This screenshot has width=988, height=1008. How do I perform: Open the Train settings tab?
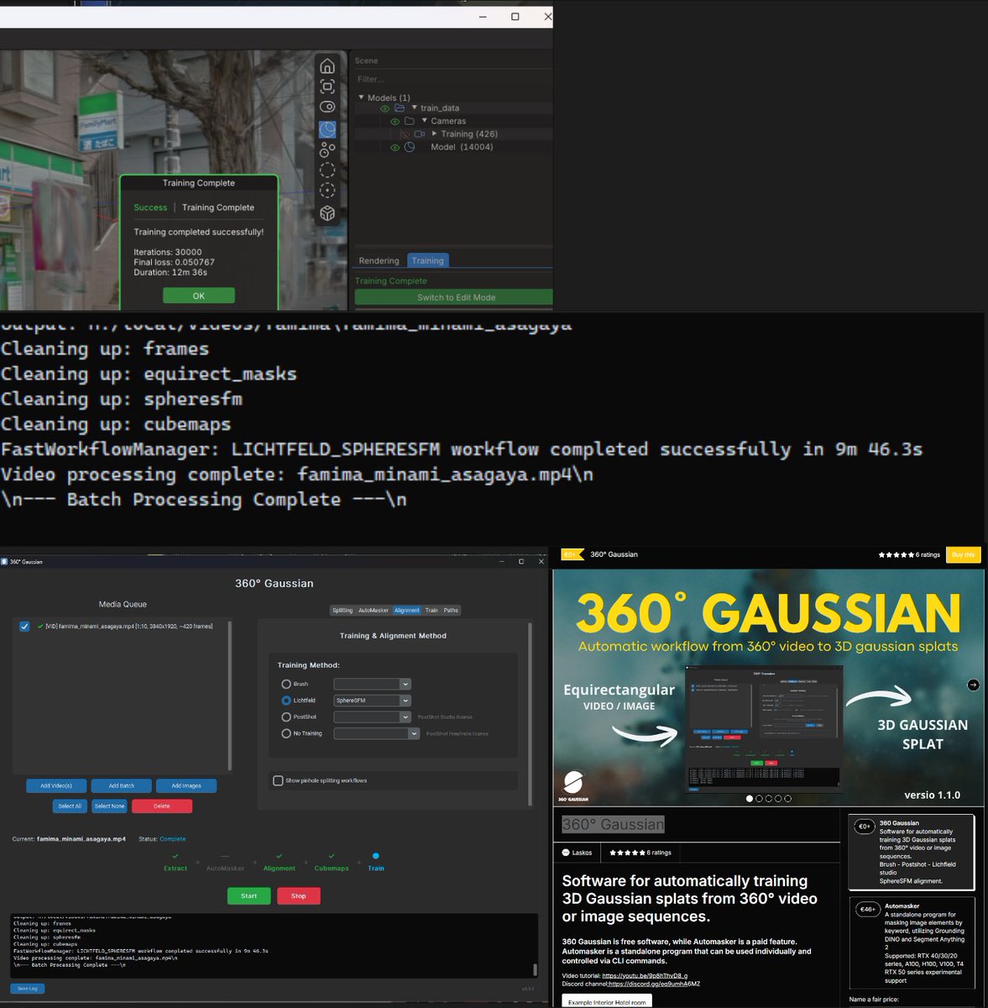point(431,611)
